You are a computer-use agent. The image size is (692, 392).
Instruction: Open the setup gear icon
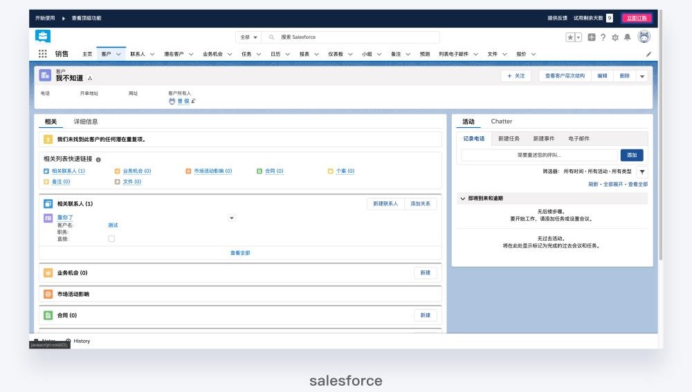pyautogui.click(x=615, y=37)
